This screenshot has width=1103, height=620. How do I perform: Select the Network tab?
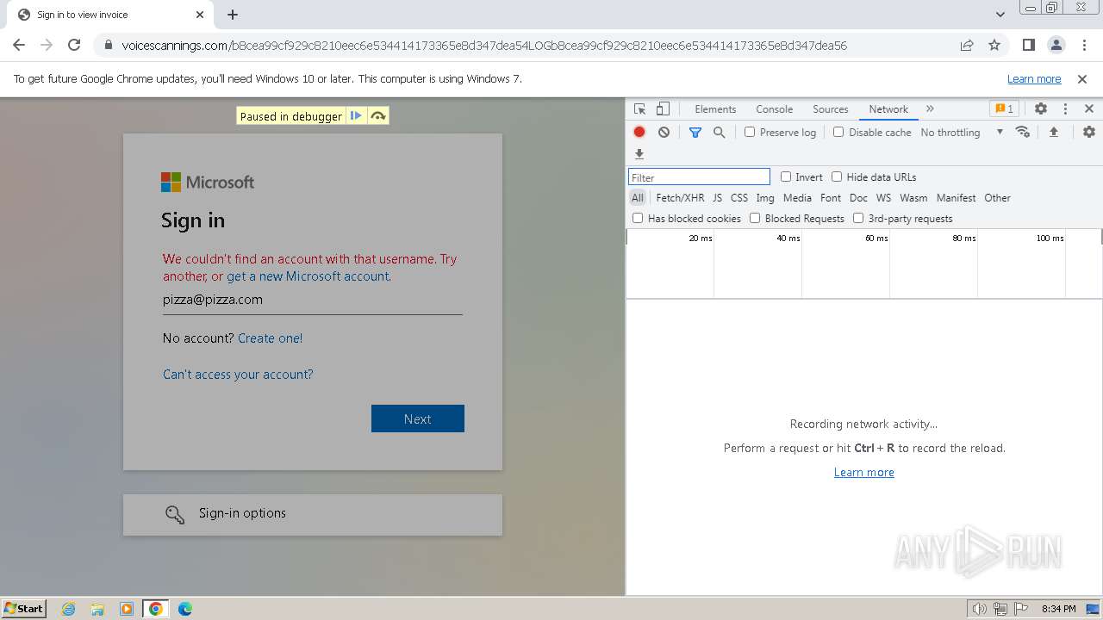(x=888, y=109)
